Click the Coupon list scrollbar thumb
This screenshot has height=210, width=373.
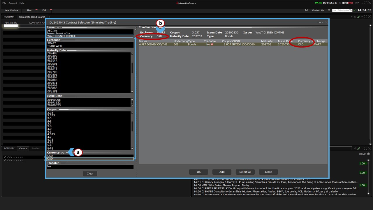[x=132, y=125]
